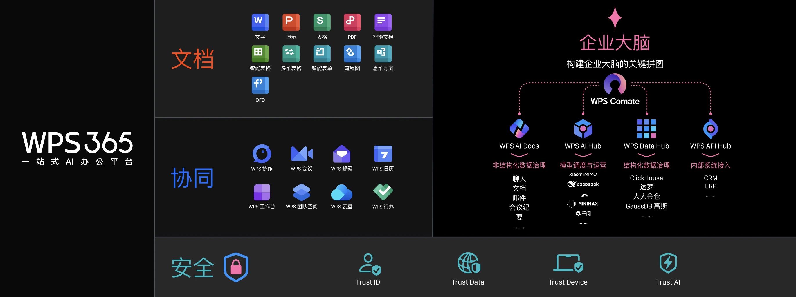Start WPS 会议 via its camera icon
Screen dimensions: 796x297
302,153
